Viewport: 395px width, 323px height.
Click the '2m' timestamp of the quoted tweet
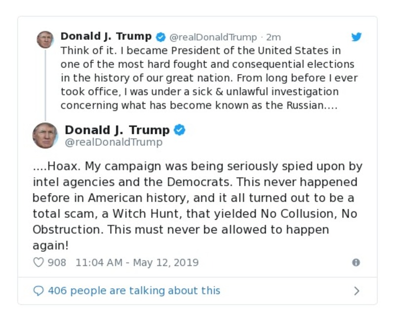(275, 36)
